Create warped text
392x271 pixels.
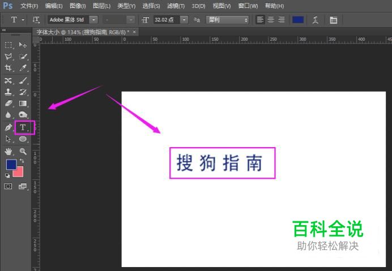[x=316, y=20]
